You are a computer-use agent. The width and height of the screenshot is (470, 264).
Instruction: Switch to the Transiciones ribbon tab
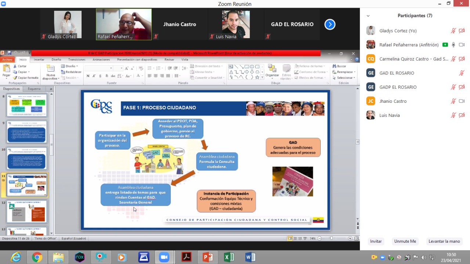pos(76,59)
